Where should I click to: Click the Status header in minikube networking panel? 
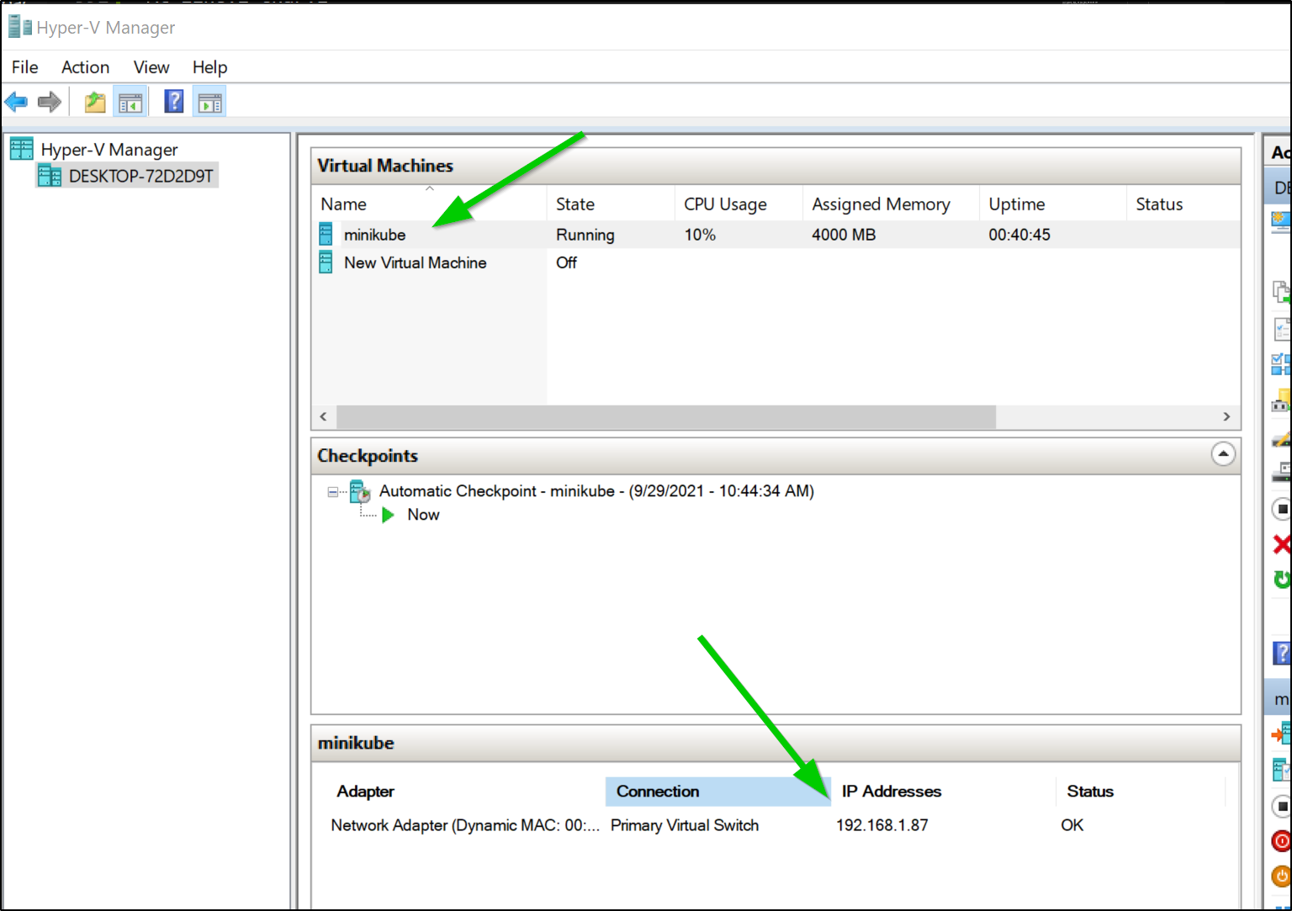(1140, 792)
